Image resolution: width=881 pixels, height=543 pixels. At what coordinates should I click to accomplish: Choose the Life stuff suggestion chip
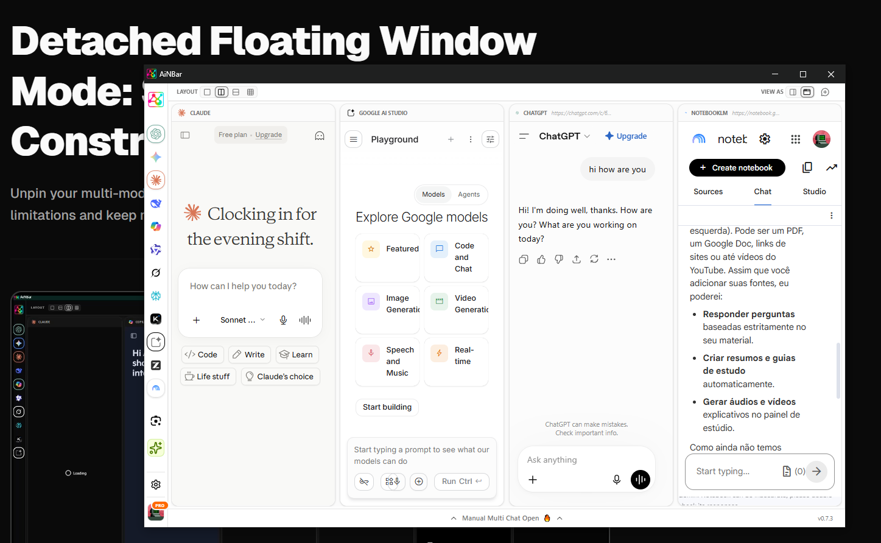pos(208,376)
